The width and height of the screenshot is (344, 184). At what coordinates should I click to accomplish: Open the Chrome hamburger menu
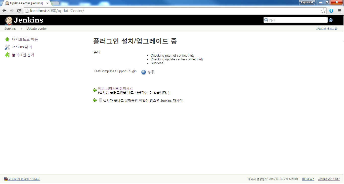tap(339, 11)
